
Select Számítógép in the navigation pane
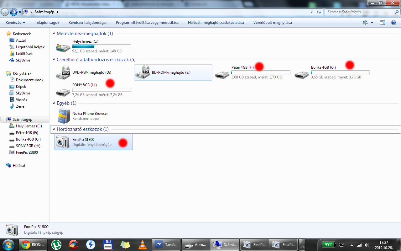(25, 119)
